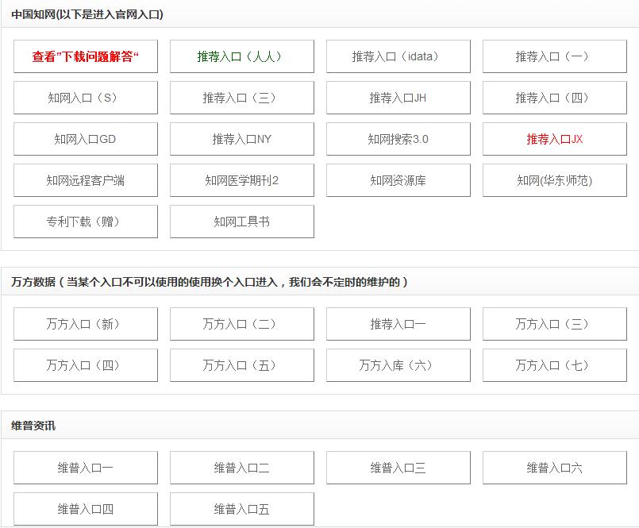The width and height of the screenshot is (639, 528).
Task: Click 维普入口五
Action: tap(242, 509)
